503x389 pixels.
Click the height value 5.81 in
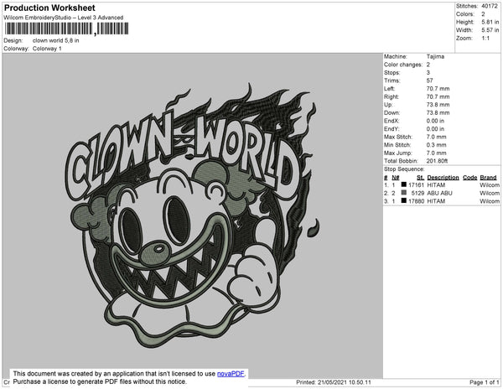tap(490, 22)
